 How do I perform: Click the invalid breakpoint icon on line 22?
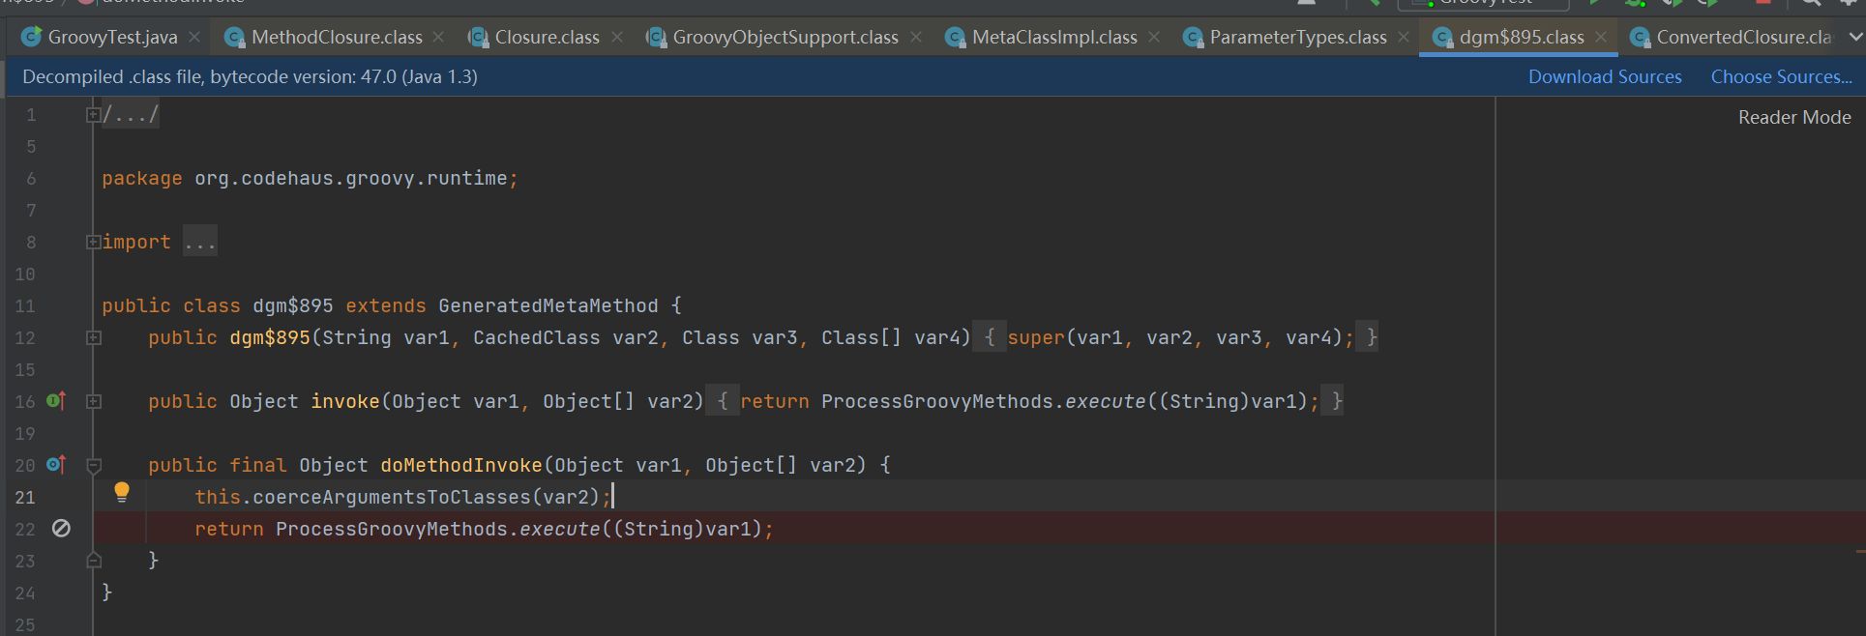pos(61,529)
